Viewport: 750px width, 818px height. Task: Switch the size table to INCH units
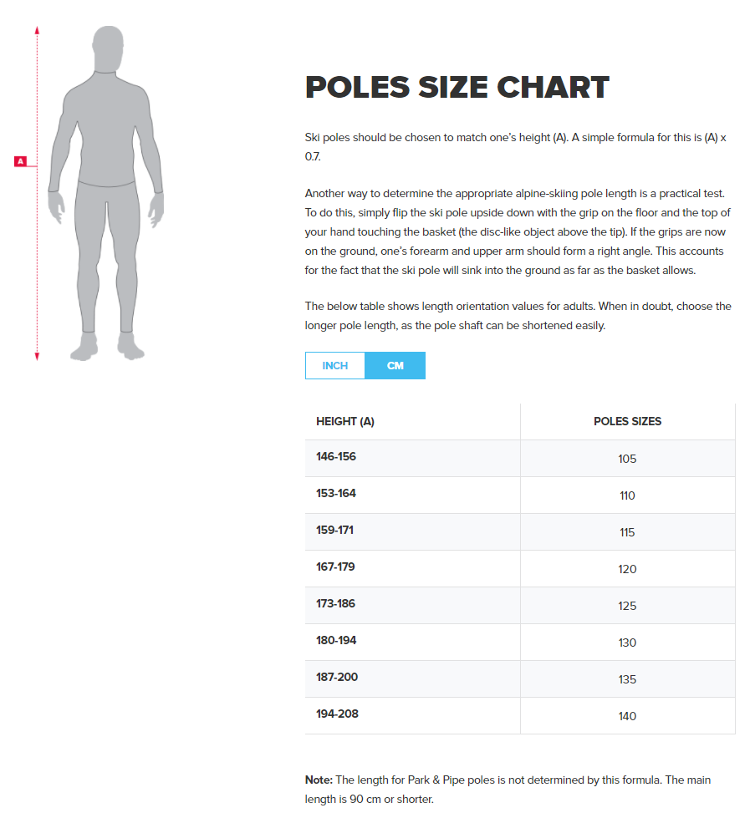(334, 366)
